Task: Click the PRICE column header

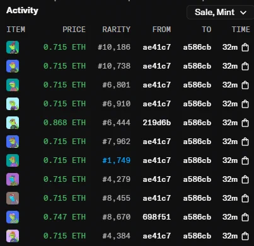Action: [74, 30]
